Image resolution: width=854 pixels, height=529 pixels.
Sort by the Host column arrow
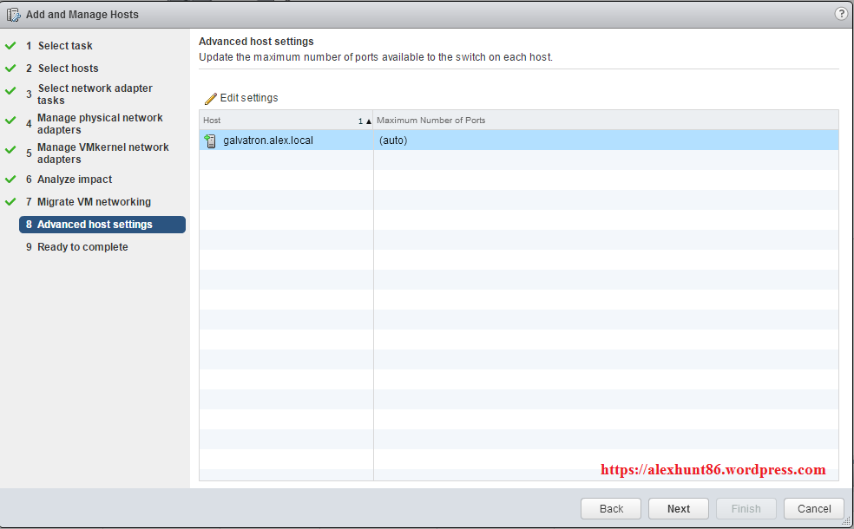tap(368, 121)
